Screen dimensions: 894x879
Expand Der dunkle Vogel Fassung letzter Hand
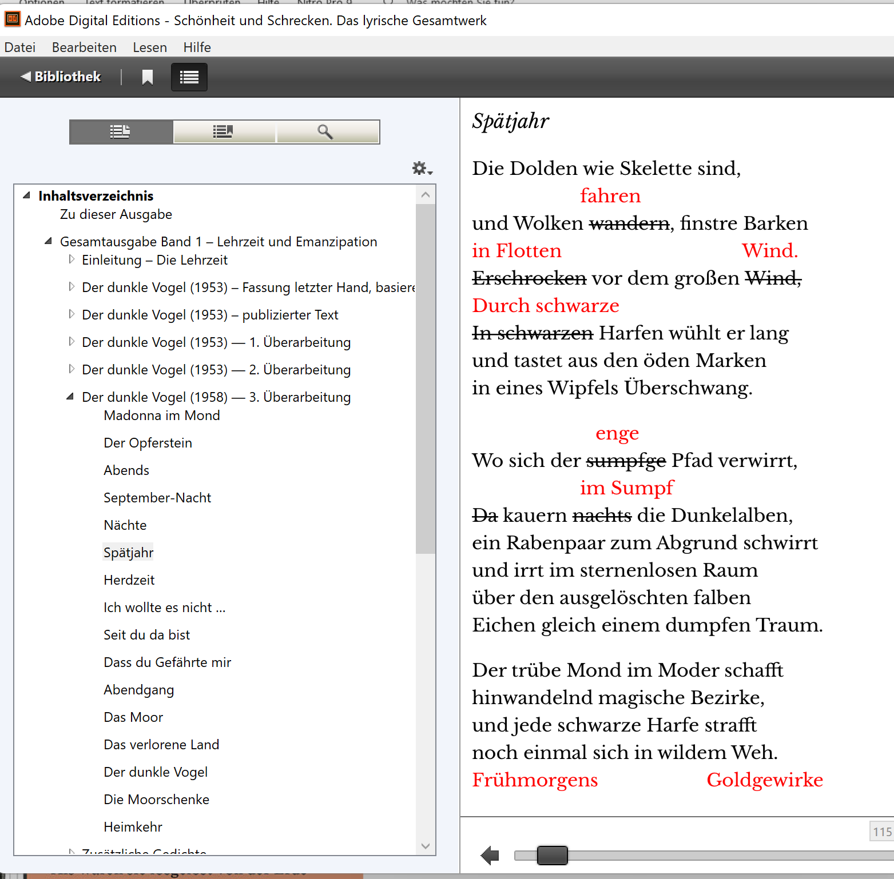point(71,287)
